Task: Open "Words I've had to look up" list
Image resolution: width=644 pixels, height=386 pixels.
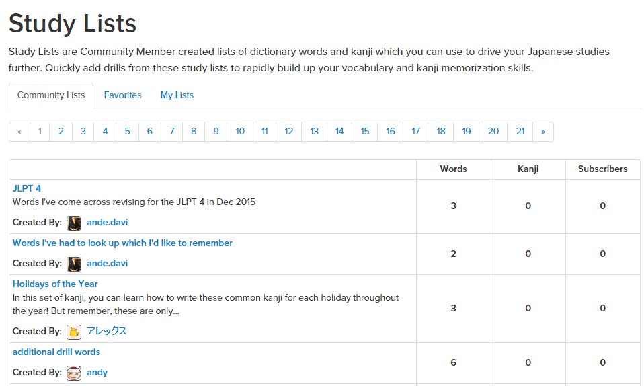Action: 122,243
